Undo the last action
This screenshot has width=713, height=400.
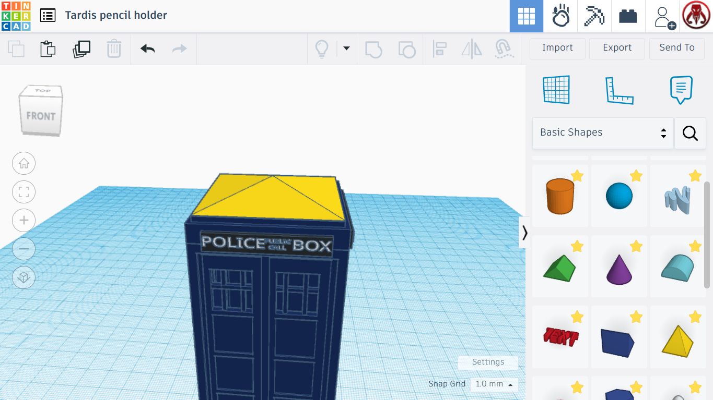(x=147, y=49)
